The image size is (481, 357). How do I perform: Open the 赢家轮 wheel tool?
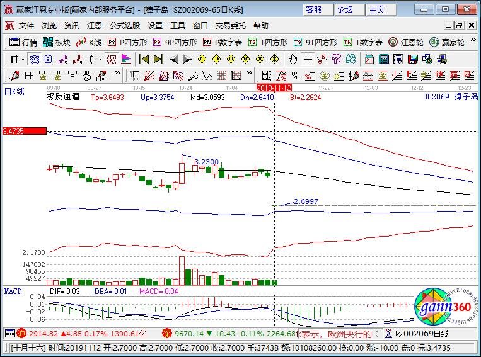point(446,42)
